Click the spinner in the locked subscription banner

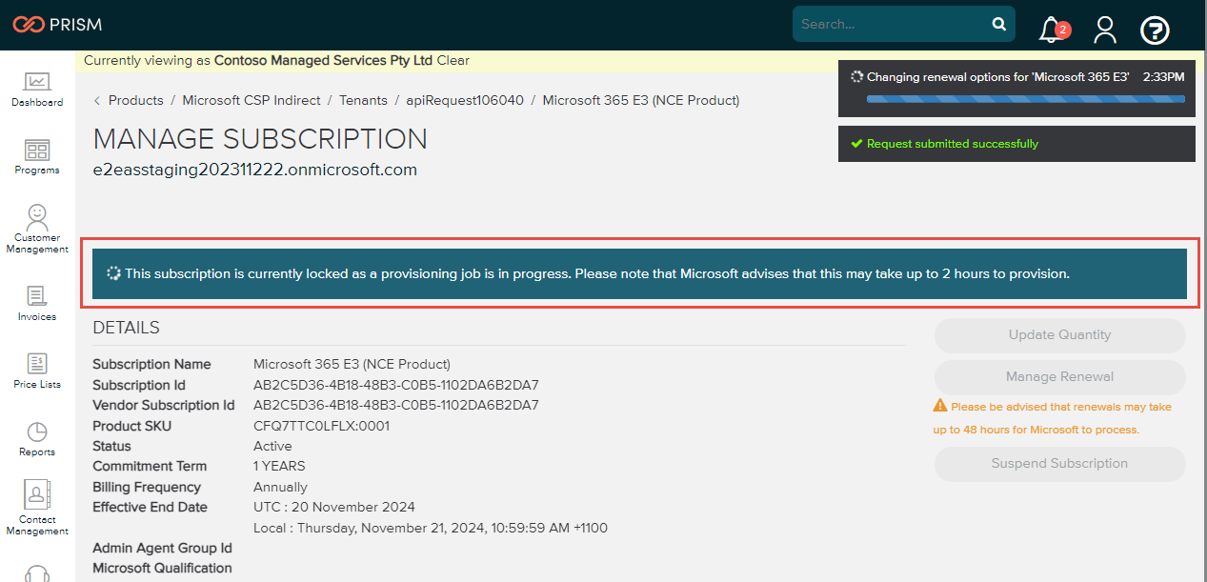tap(113, 273)
